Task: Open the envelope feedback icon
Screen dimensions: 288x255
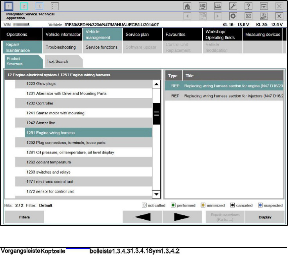Action: click(248, 16)
